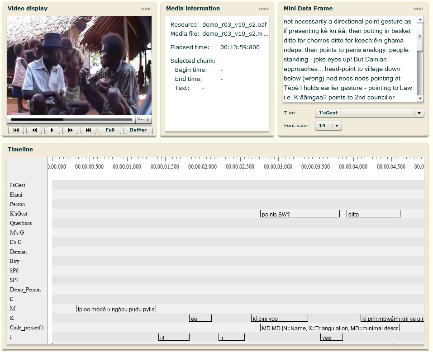The width and height of the screenshot is (433, 352).
Task: Minimize the Media information panel
Action: (x=263, y=9)
